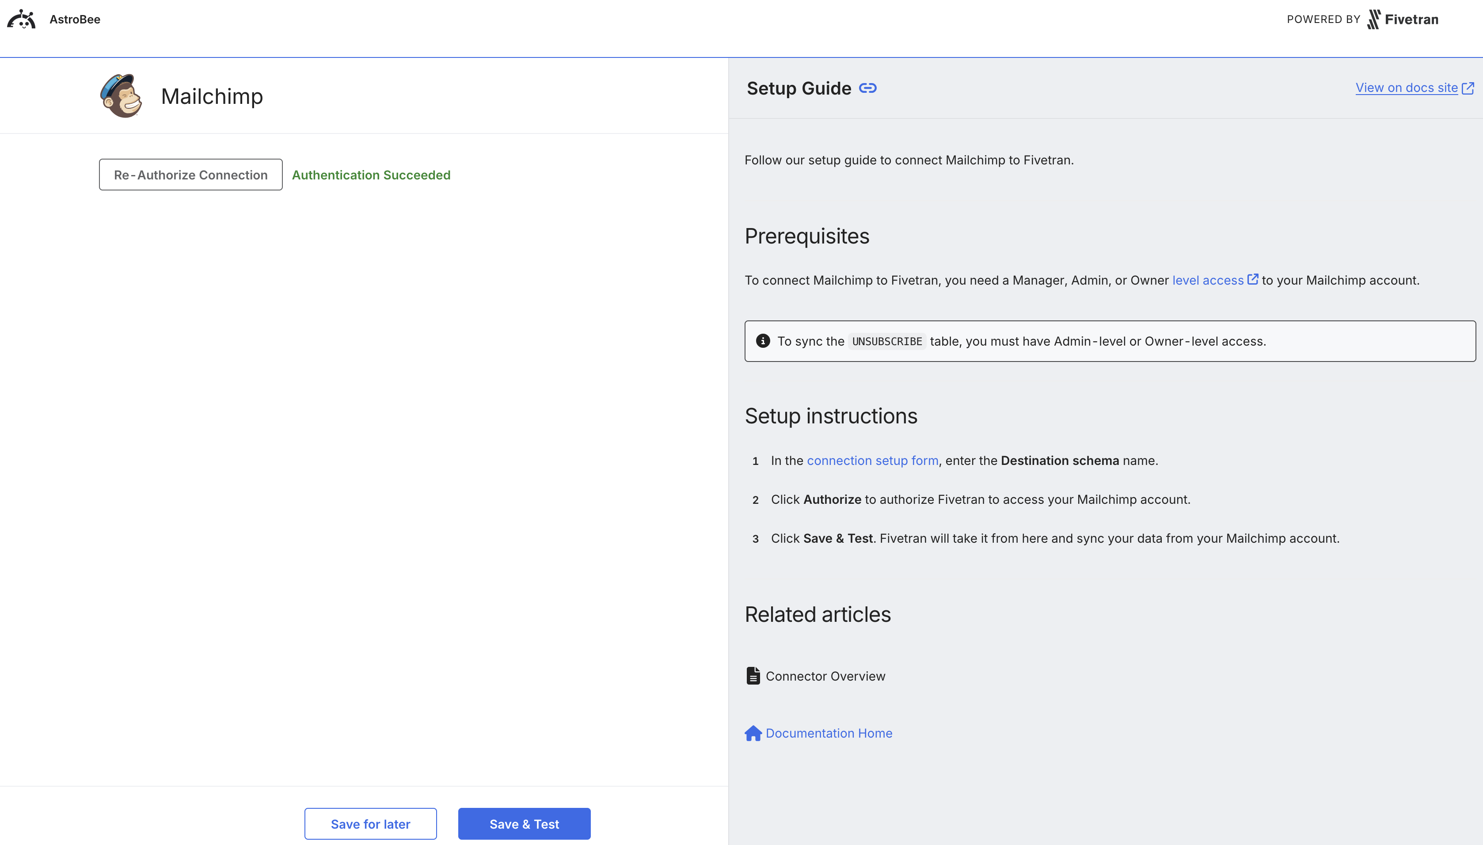This screenshot has width=1483, height=845.
Task: Click the AstroBee logo icon
Action: (21, 19)
